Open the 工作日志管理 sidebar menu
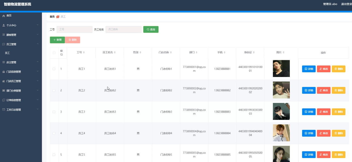Image resolution: width=352 pixels, height=162 pixels. 21,110
